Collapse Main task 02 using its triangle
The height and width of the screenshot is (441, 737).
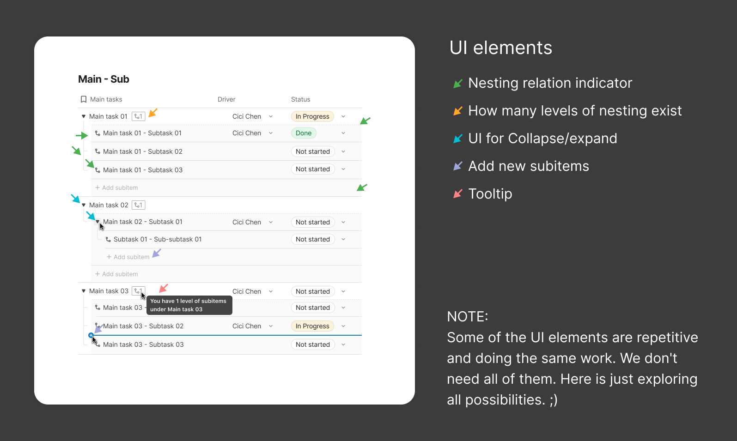coord(84,205)
